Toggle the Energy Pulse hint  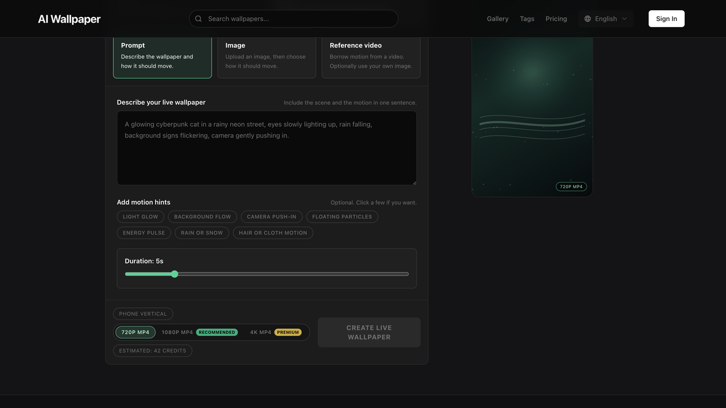point(144,233)
